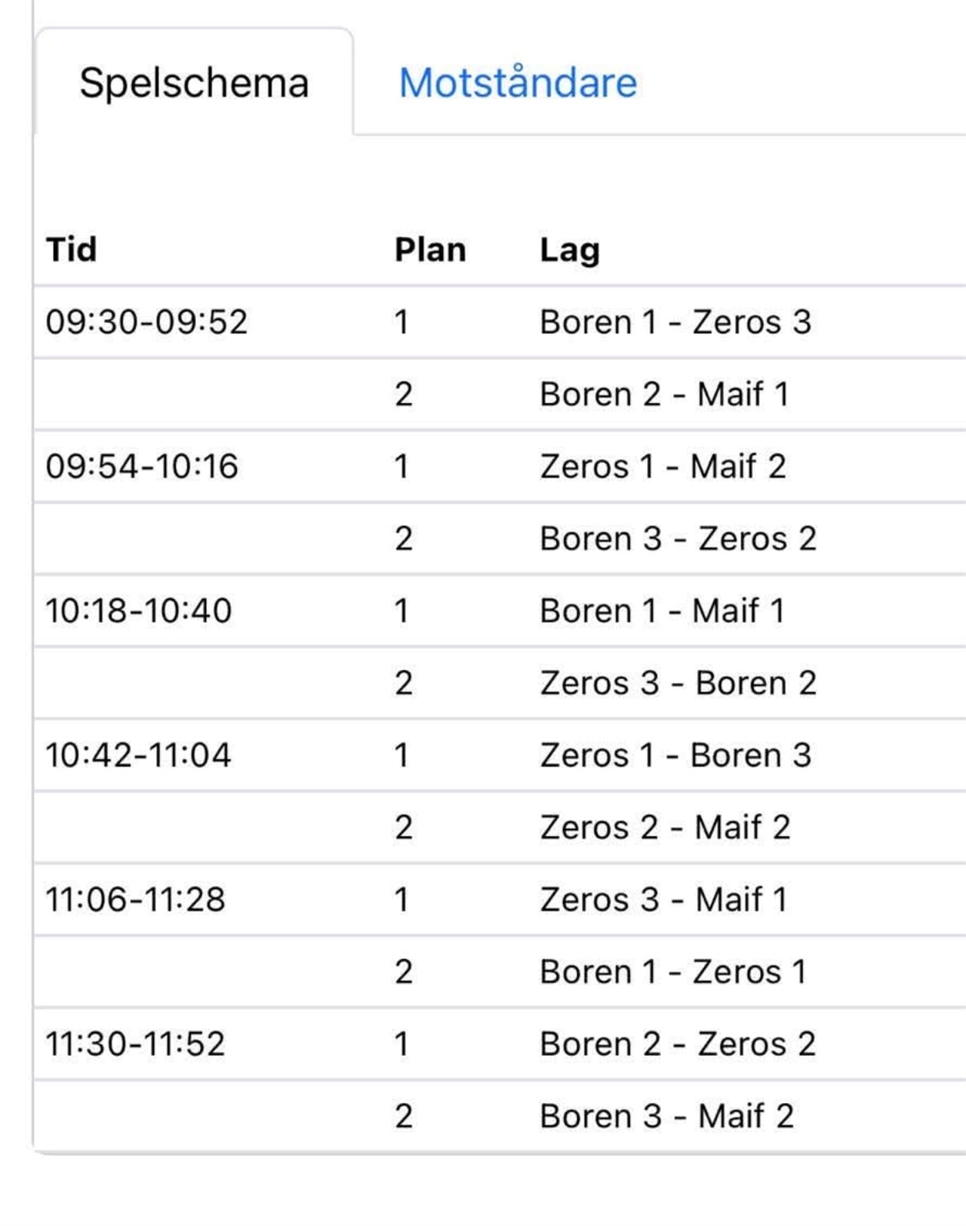Click the Tid column header
Image resolution: width=966 pixels, height=1226 pixels.
click(72, 249)
